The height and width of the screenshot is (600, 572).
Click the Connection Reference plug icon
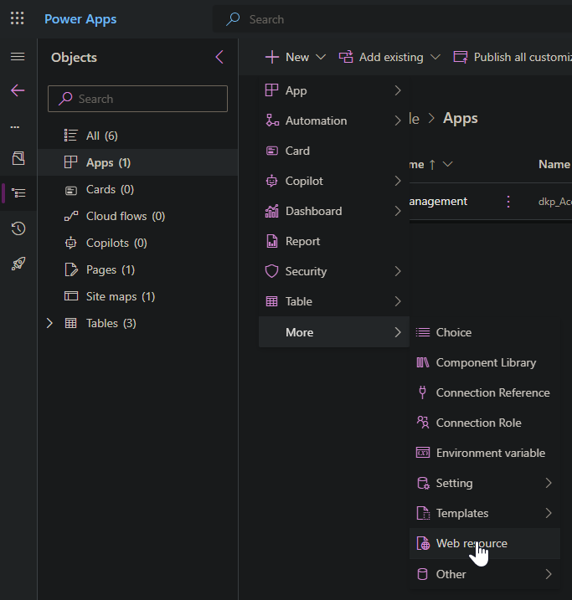[x=422, y=392]
